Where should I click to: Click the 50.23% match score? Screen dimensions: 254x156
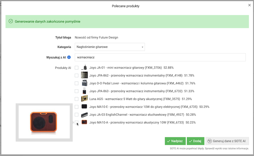(191, 122)
